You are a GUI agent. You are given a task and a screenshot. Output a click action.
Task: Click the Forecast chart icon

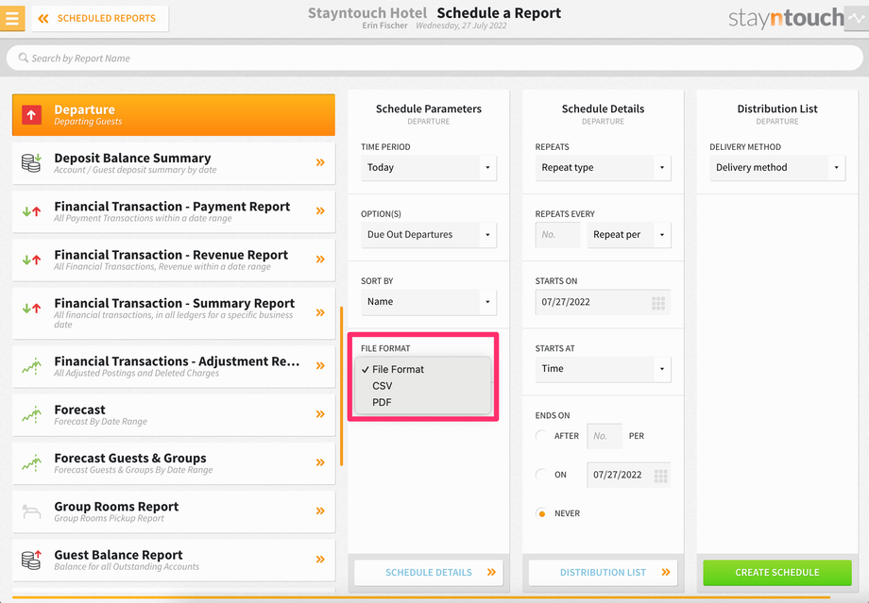tap(31, 414)
